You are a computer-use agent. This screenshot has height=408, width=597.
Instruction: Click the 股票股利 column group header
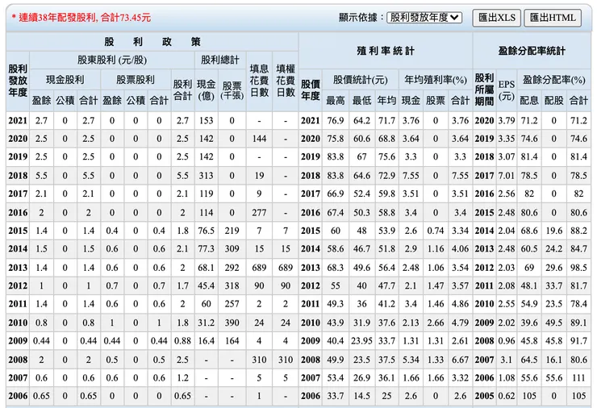[136, 80]
